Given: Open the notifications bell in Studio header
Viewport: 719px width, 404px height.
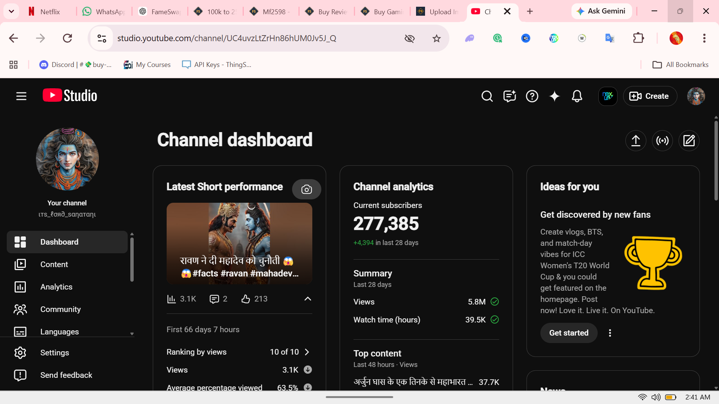Looking at the screenshot, I should click(x=577, y=96).
